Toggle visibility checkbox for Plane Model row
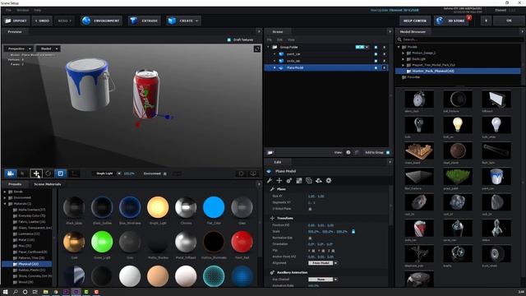The height and width of the screenshot is (296, 526). pyautogui.click(x=376, y=67)
